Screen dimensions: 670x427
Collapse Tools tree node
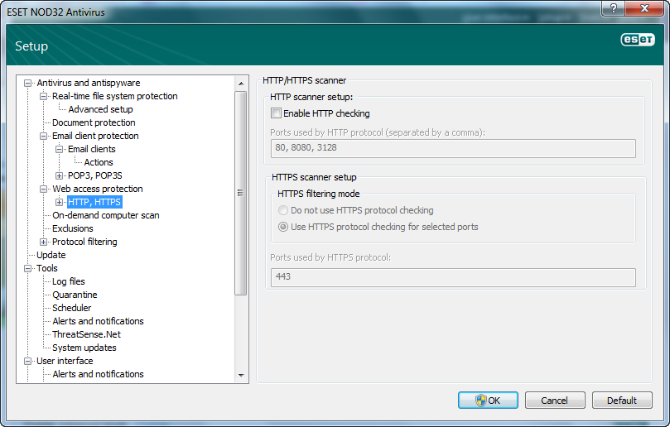click(x=28, y=268)
